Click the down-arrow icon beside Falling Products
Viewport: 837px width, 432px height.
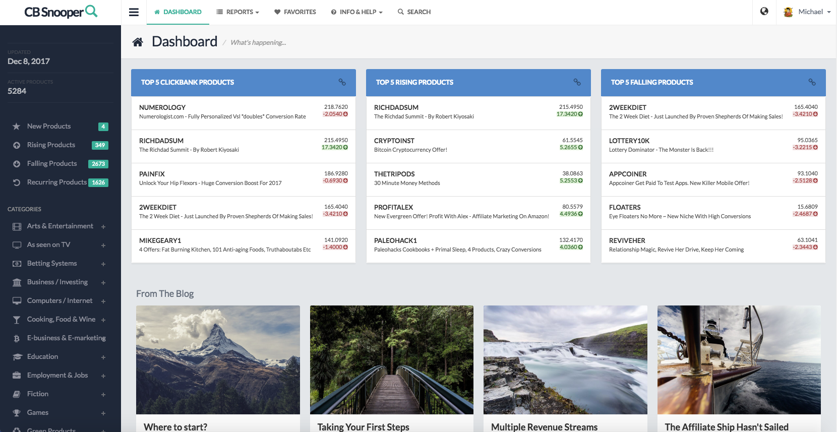click(x=17, y=164)
